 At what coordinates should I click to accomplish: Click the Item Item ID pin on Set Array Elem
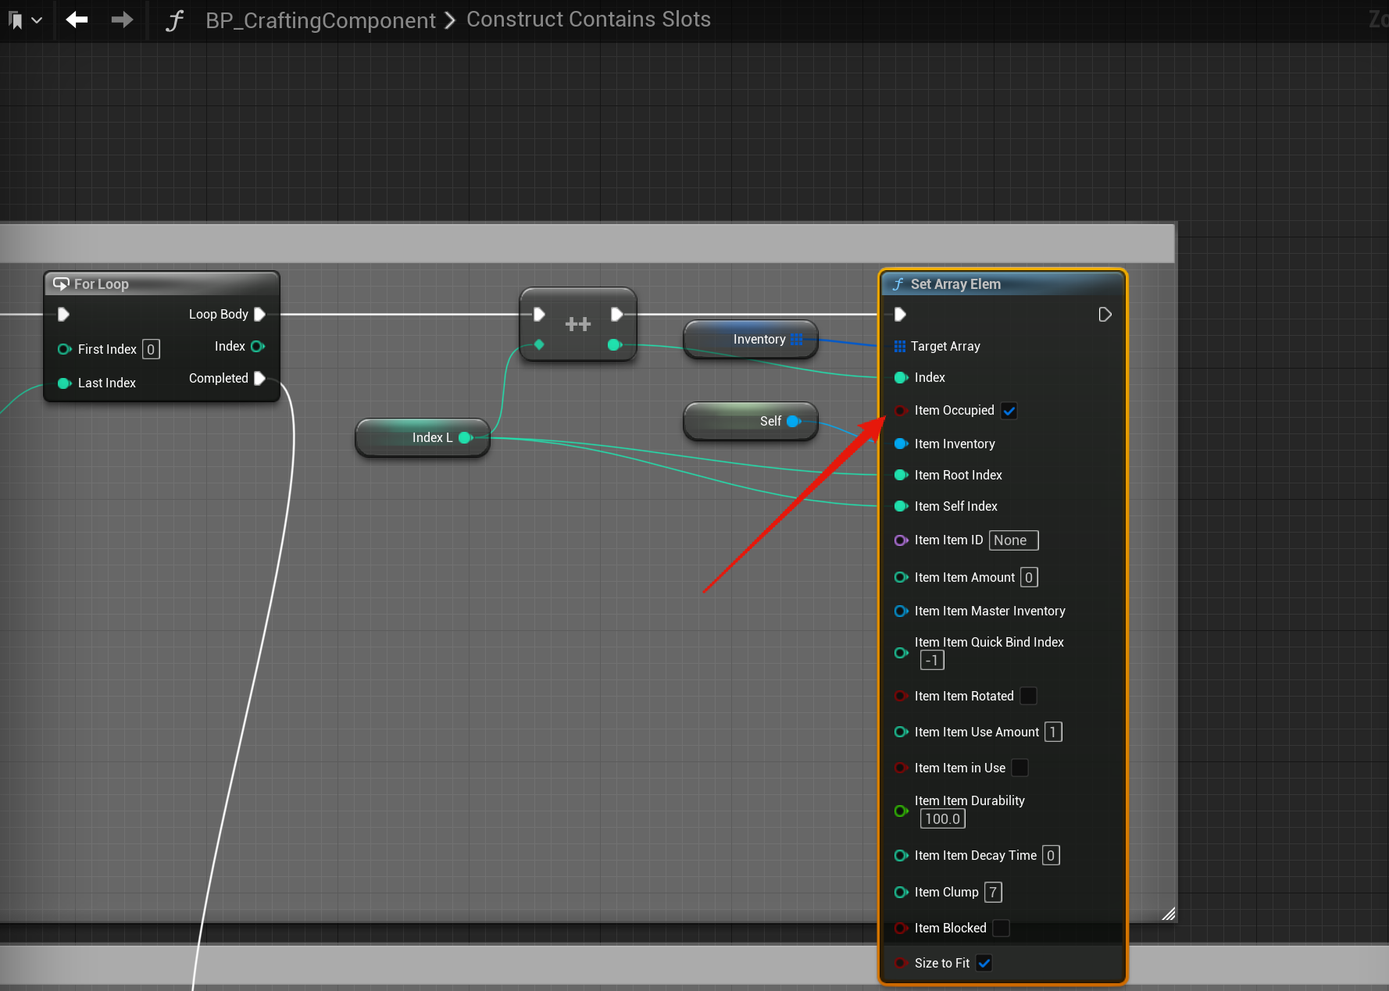pos(901,540)
